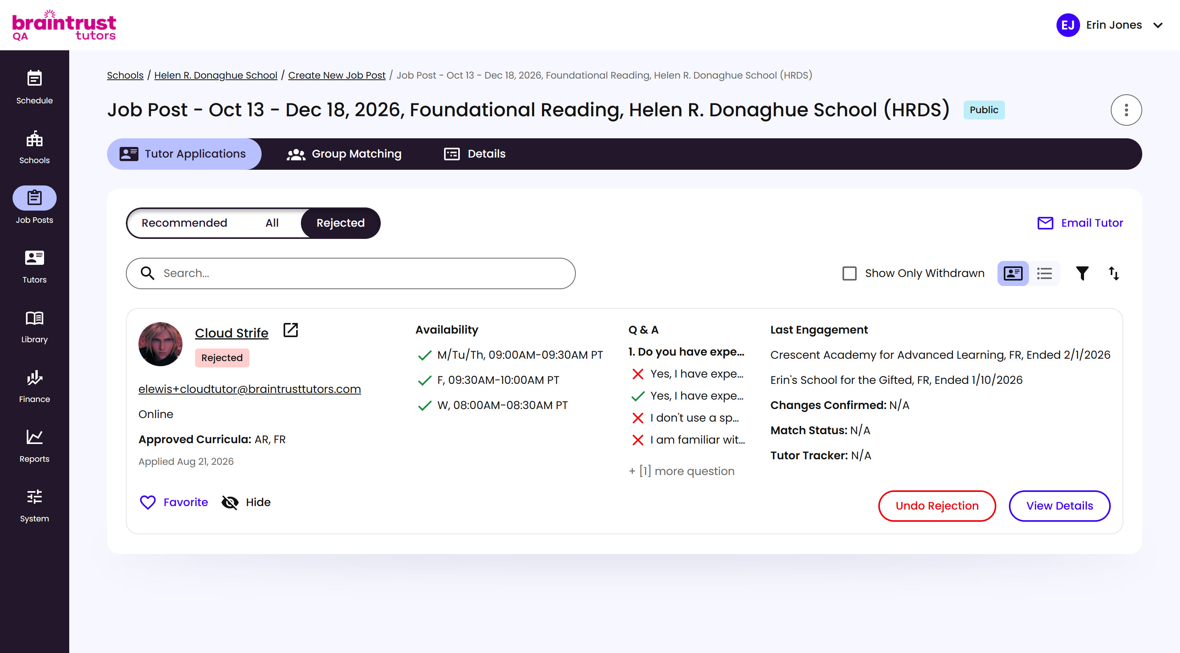The width and height of the screenshot is (1180, 653).
Task: Expand the Erin Jones account dropdown
Action: coord(1158,25)
